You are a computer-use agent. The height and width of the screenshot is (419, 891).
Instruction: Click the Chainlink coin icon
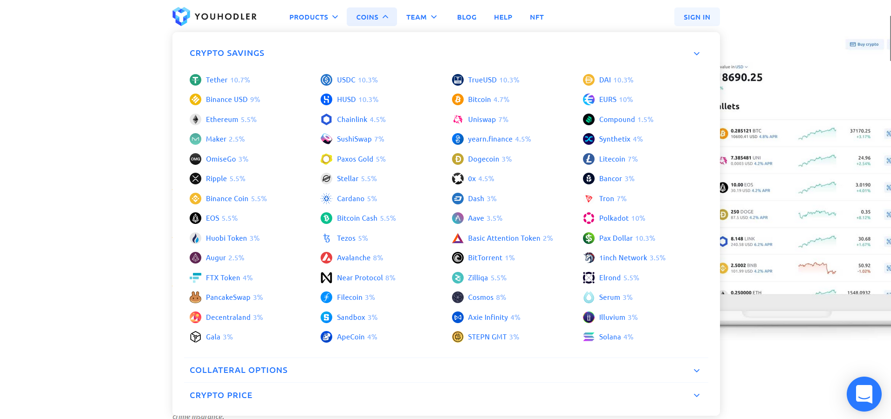(x=326, y=119)
